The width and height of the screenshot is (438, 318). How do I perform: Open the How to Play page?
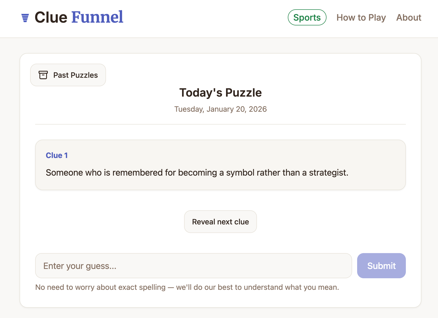(361, 17)
